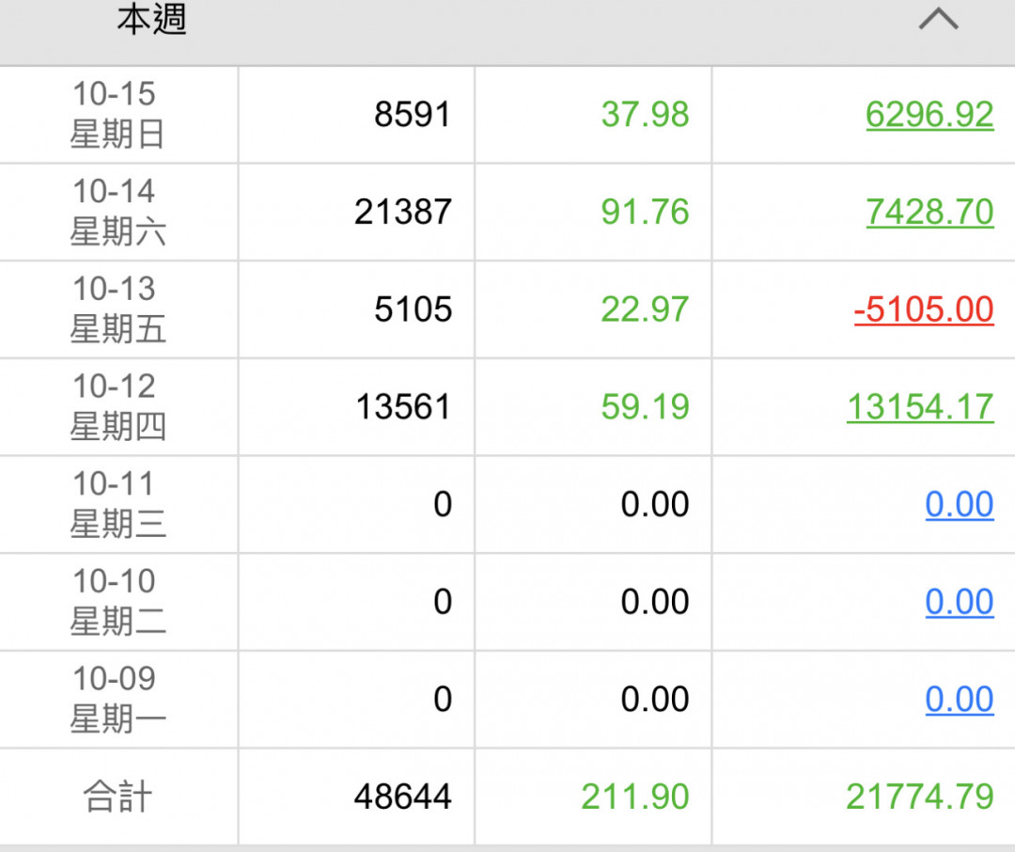Select the 10-13 星期五 date cell

pyautogui.click(x=117, y=309)
